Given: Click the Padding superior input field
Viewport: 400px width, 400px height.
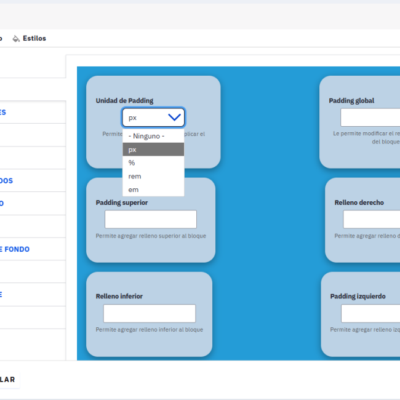Looking at the screenshot, I should (x=151, y=219).
